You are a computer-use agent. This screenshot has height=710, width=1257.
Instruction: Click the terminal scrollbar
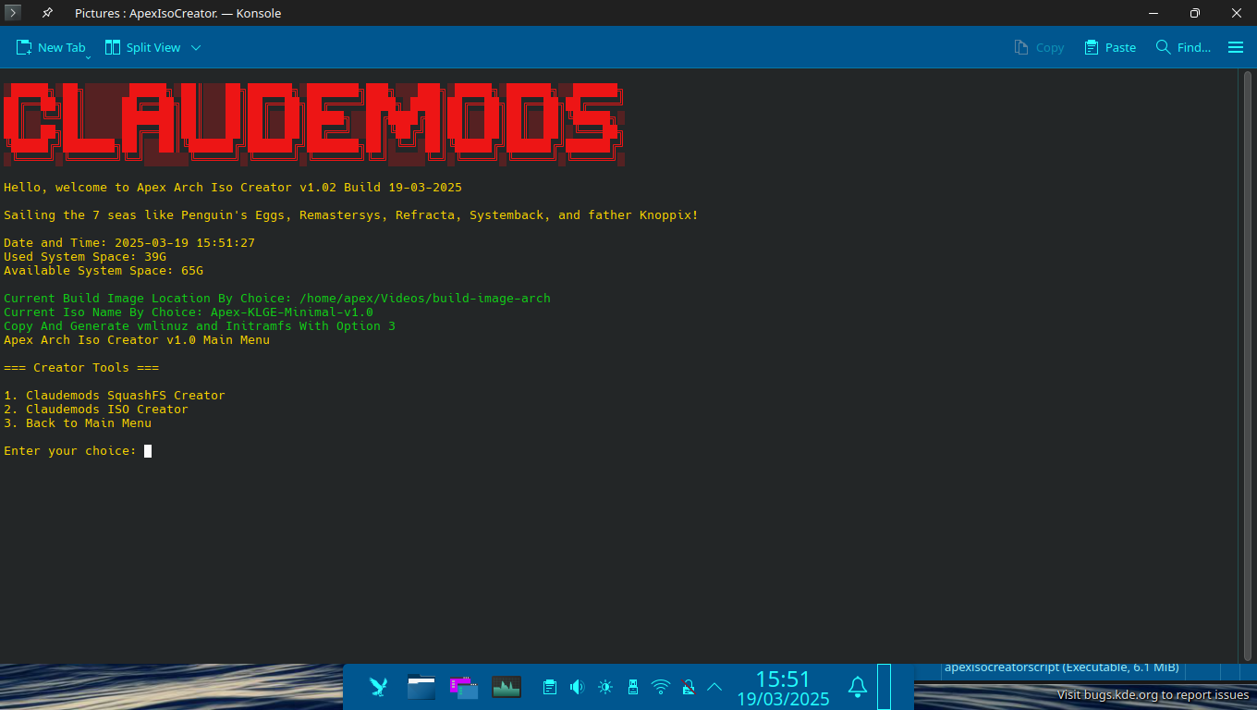[1249, 364]
